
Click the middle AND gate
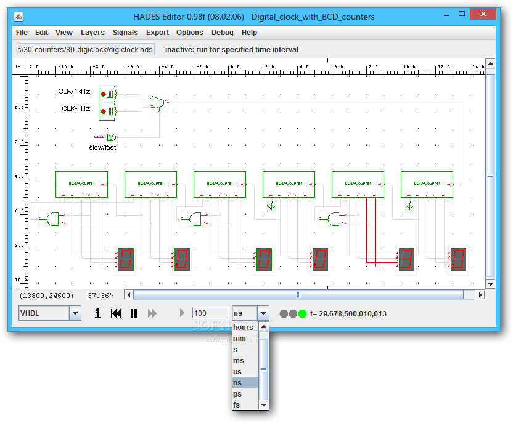pos(195,219)
